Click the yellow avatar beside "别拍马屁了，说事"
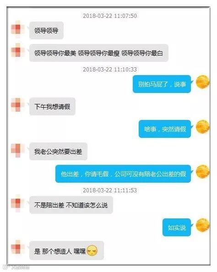This screenshot has width=217, height=272. click(202, 82)
